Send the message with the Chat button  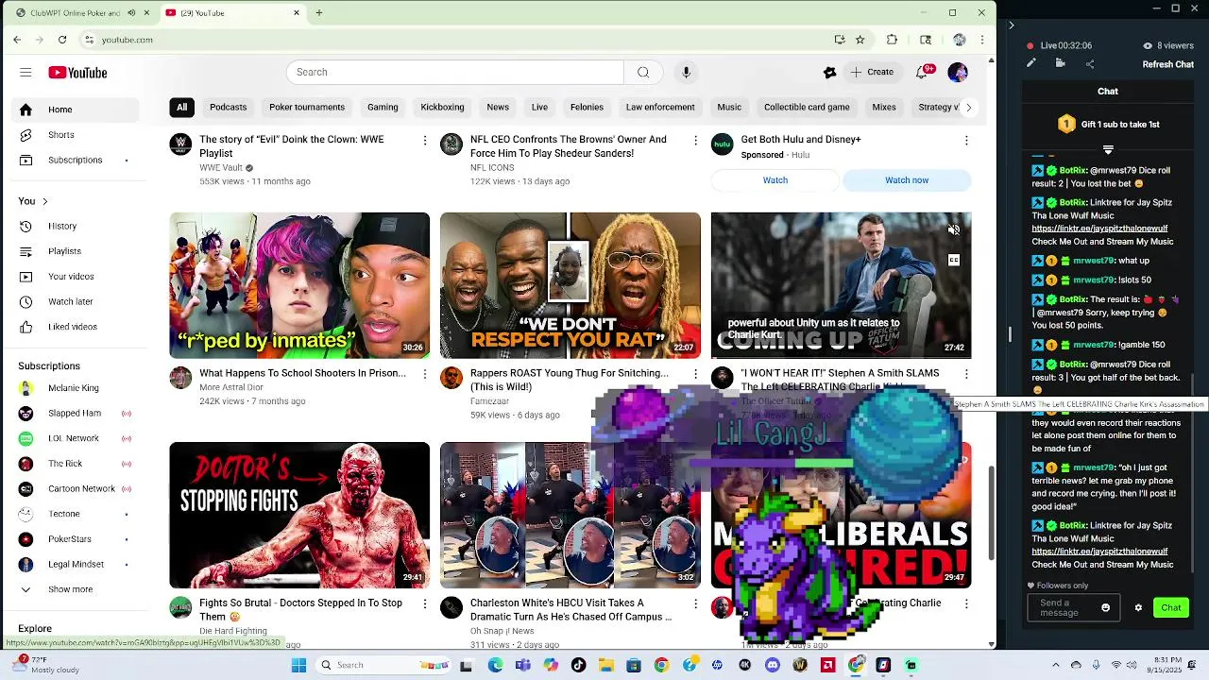pyautogui.click(x=1171, y=607)
